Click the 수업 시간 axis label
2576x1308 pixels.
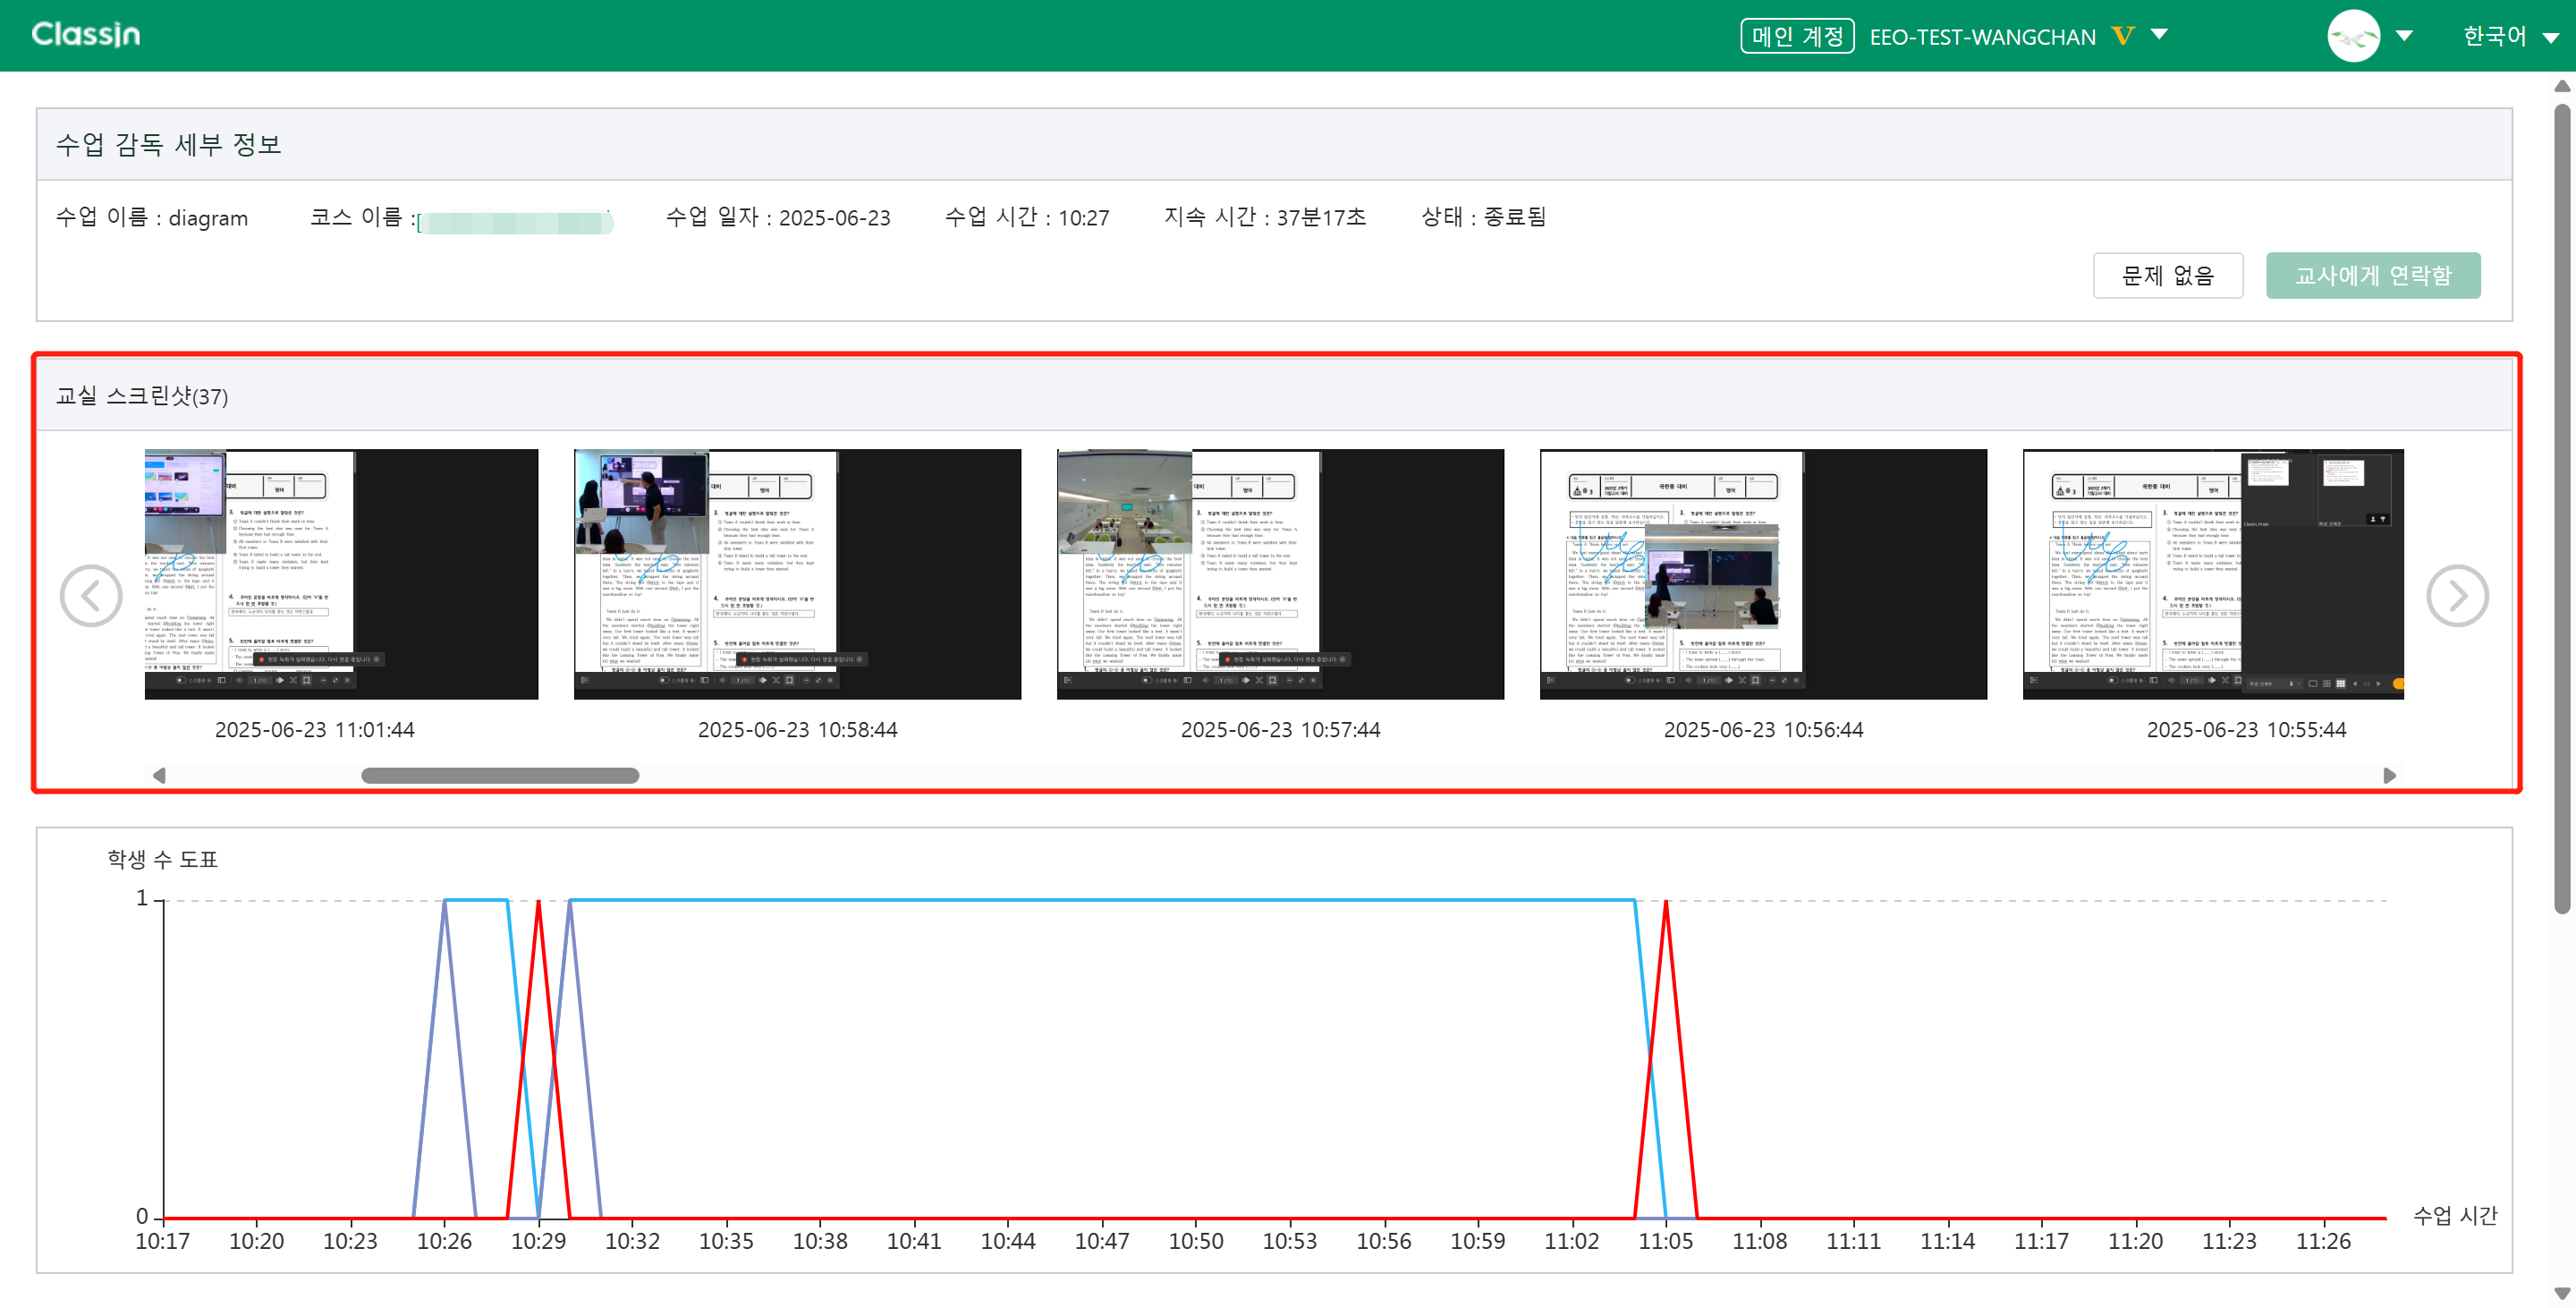point(2455,1216)
